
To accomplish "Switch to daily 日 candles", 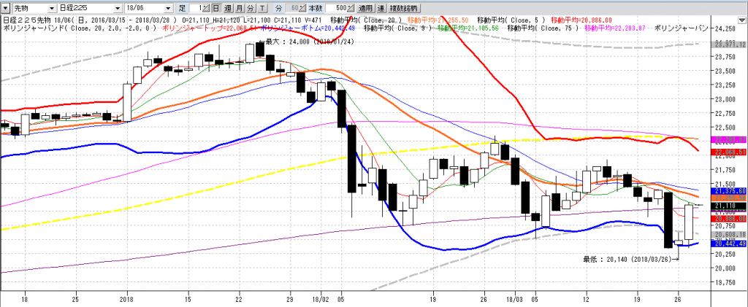I will click(x=216, y=7).
